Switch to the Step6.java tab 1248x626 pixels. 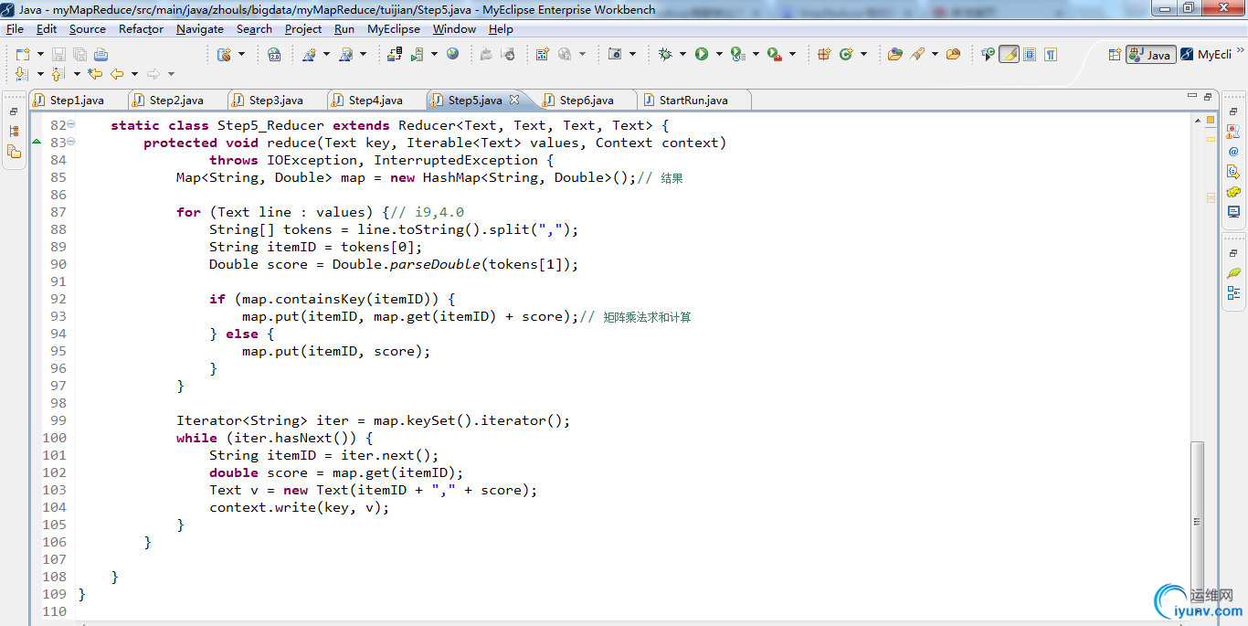[x=587, y=100]
